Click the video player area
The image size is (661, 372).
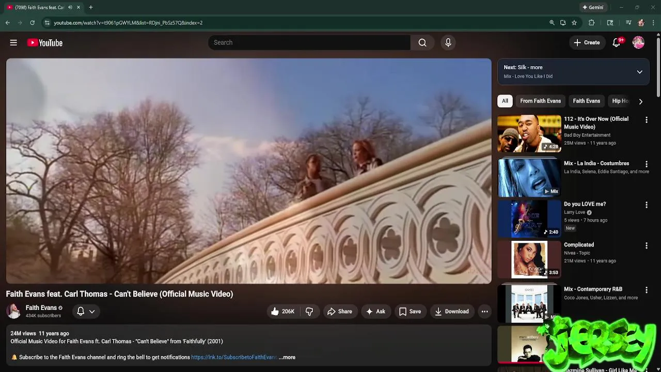coord(249,171)
